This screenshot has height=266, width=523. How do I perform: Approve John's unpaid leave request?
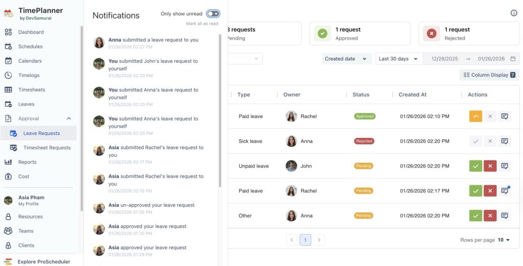click(x=476, y=166)
